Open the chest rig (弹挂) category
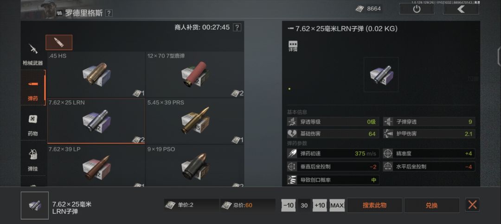Image resolution: width=501 pixels, height=224 pixels. pyautogui.click(x=33, y=159)
